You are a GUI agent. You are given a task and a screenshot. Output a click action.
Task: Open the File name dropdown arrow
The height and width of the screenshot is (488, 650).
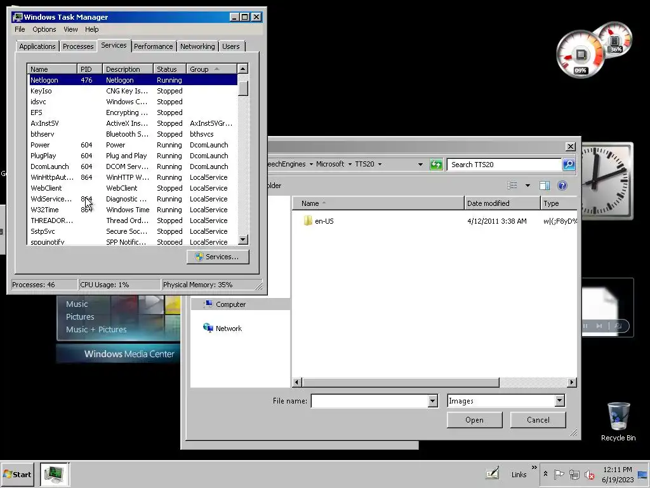[432, 401]
